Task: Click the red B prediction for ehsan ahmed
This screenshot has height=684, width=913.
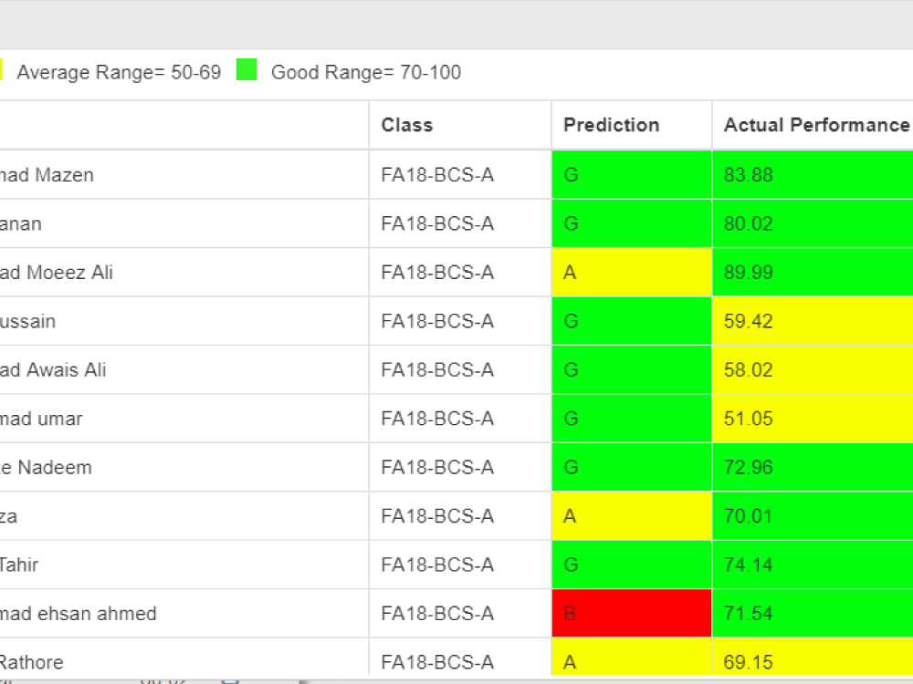Action: point(631,614)
